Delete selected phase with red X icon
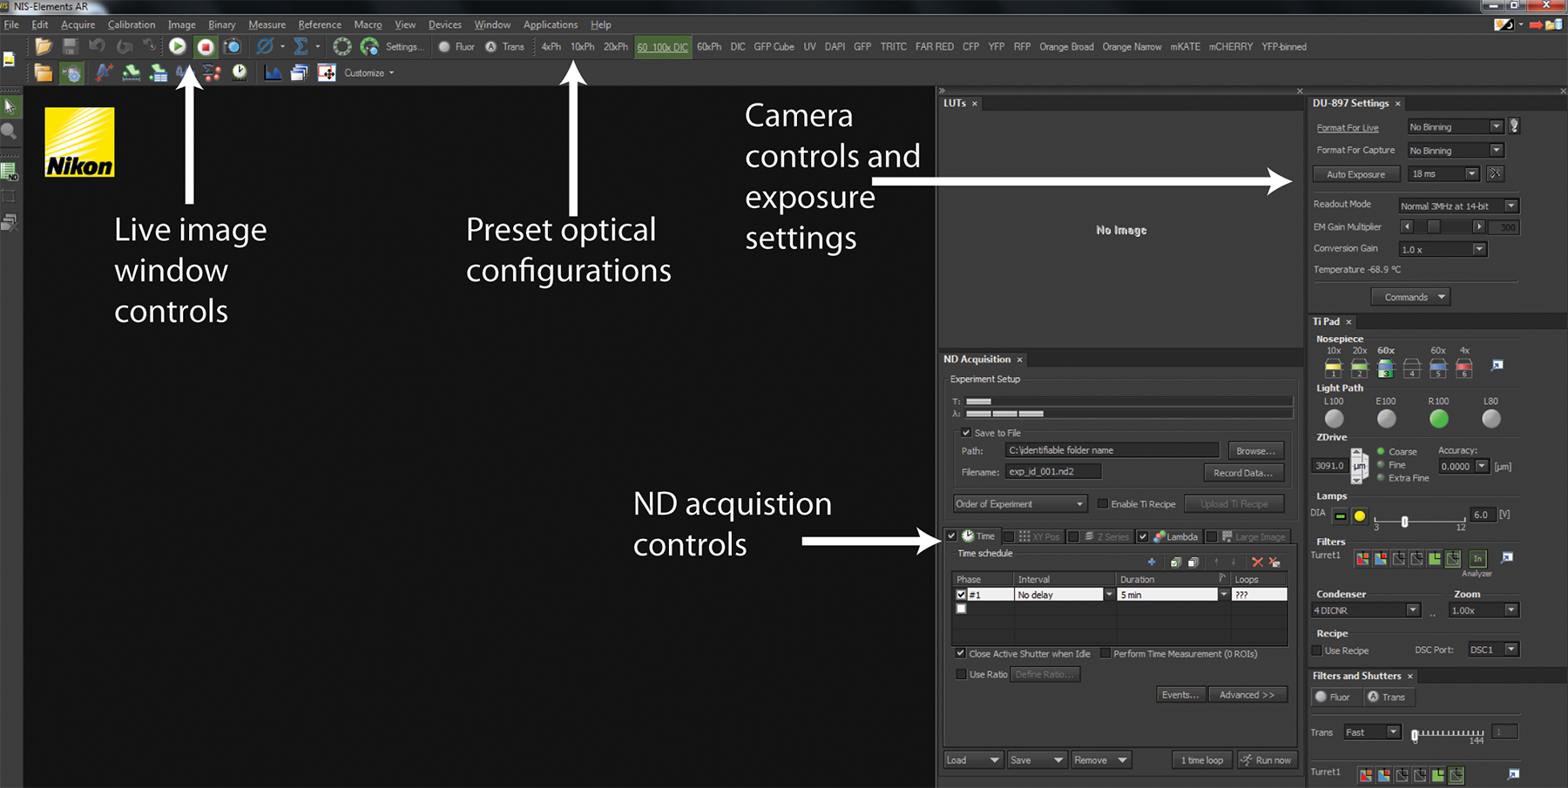 coord(1257,562)
